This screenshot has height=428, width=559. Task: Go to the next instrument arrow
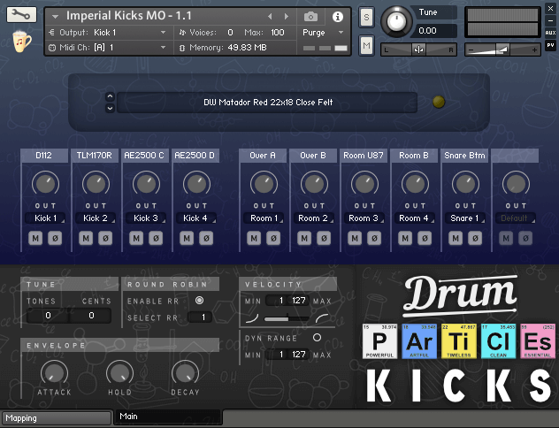pyautogui.click(x=287, y=17)
